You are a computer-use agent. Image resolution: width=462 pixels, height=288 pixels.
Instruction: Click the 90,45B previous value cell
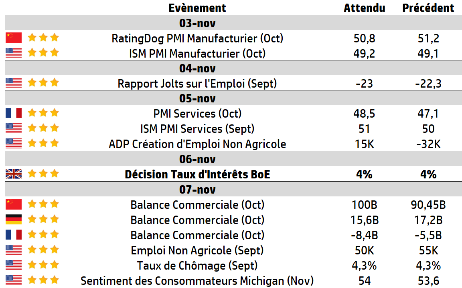(428, 205)
